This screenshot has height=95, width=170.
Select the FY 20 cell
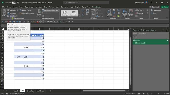click(19, 57)
